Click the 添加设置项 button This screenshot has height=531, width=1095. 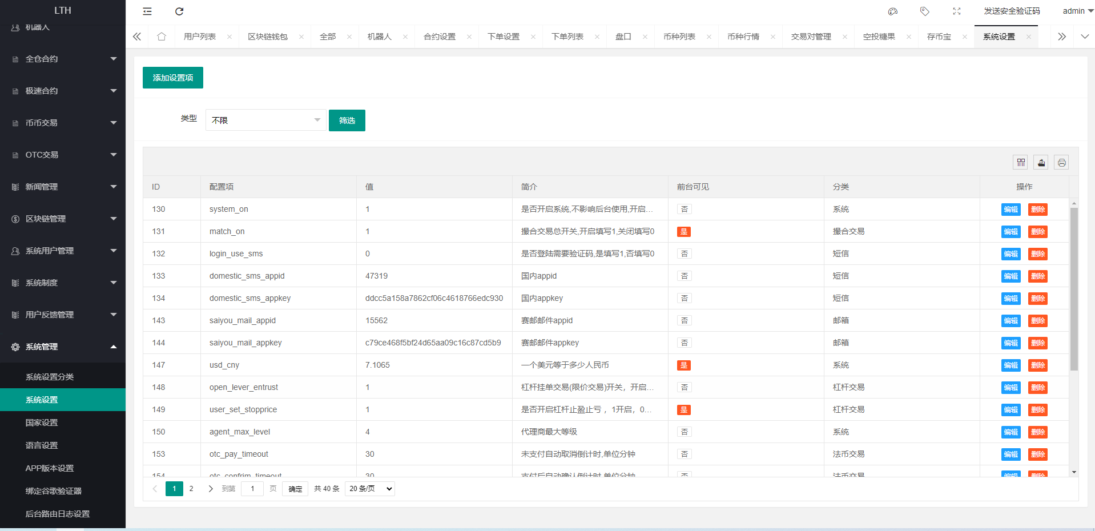[172, 77]
